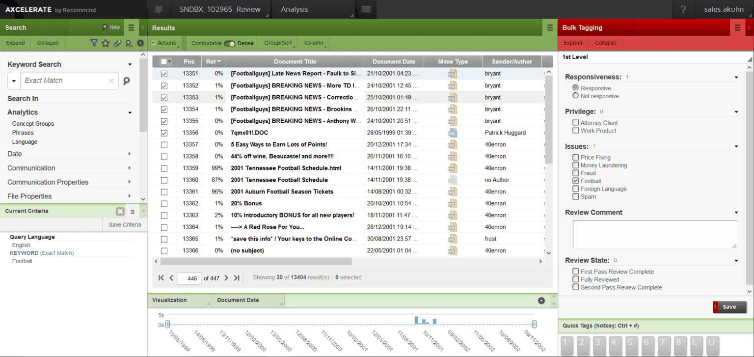This screenshot has width=754, height=357.
Task: Select the paperclip attachment icon
Action: coord(117,43)
